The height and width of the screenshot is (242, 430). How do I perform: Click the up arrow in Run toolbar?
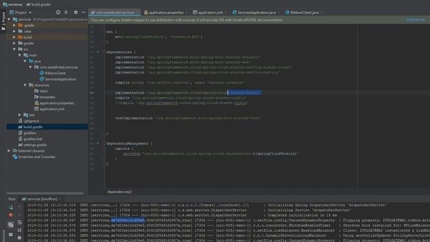coord(19,208)
